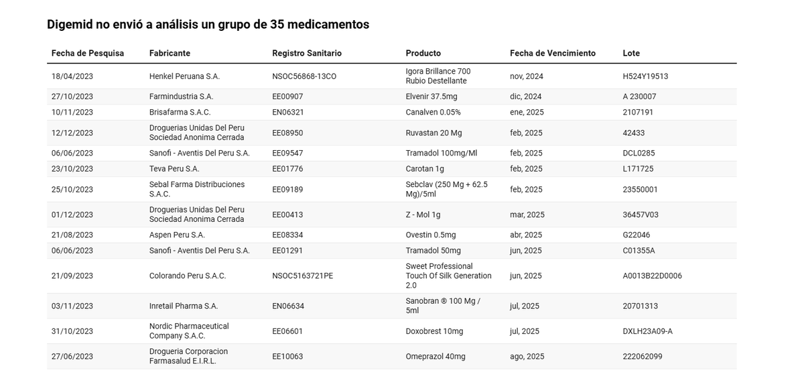
Task: Select product Canalven 0.05%
Action: pyautogui.click(x=433, y=112)
